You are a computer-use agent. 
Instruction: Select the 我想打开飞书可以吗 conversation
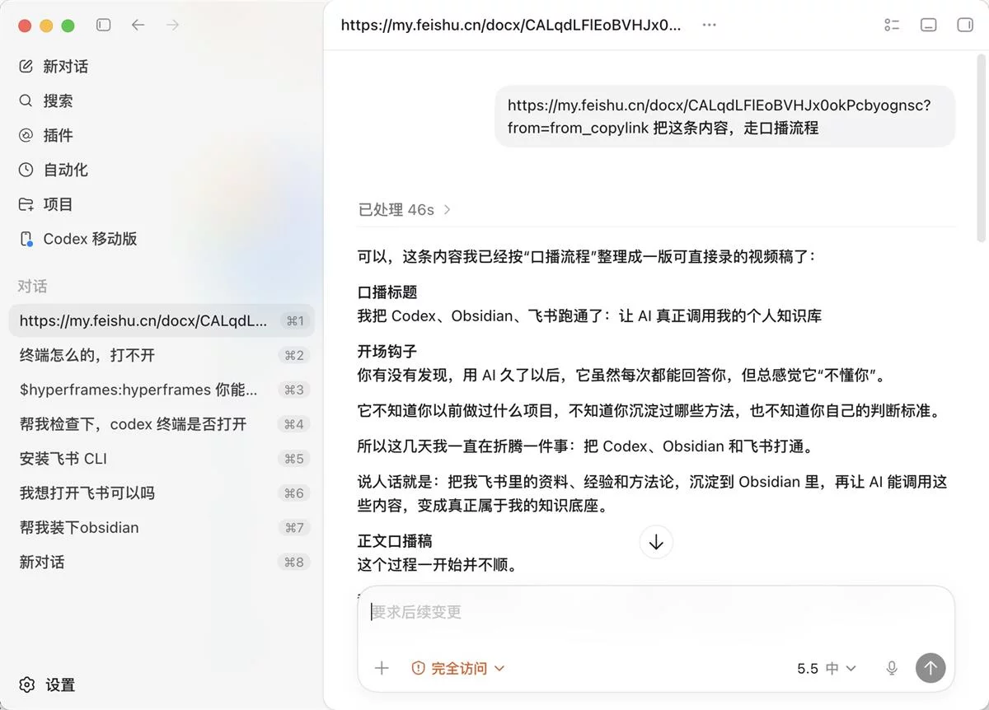pos(162,493)
